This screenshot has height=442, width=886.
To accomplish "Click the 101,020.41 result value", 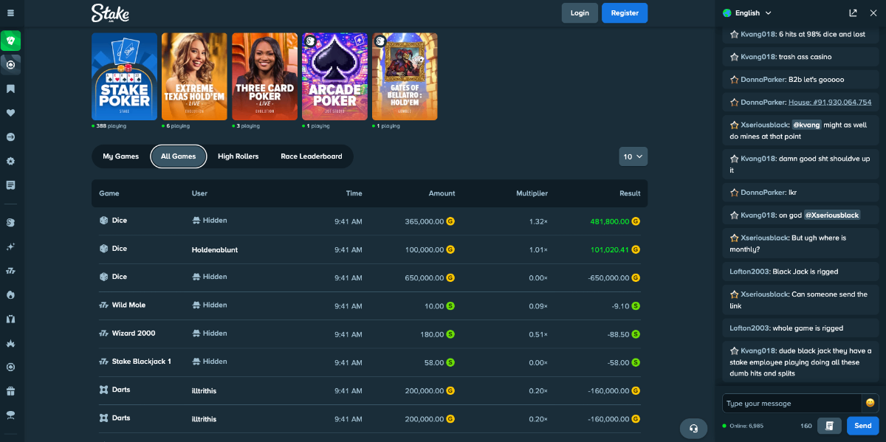I will coord(610,249).
